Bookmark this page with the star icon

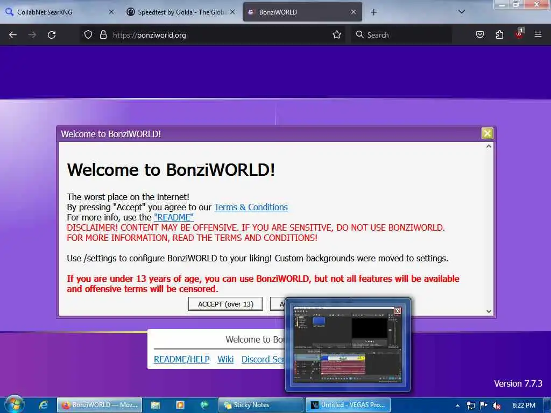pos(337,34)
